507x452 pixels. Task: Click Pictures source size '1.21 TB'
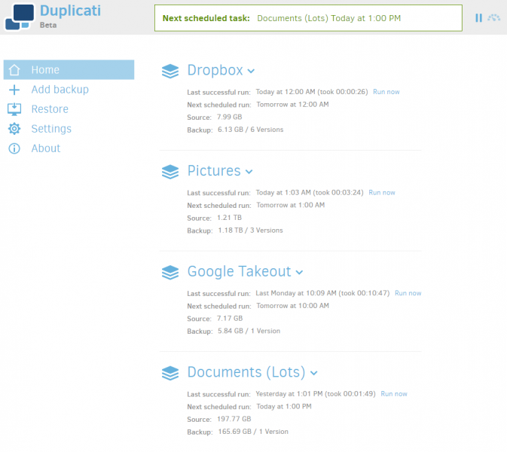(x=229, y=218)
